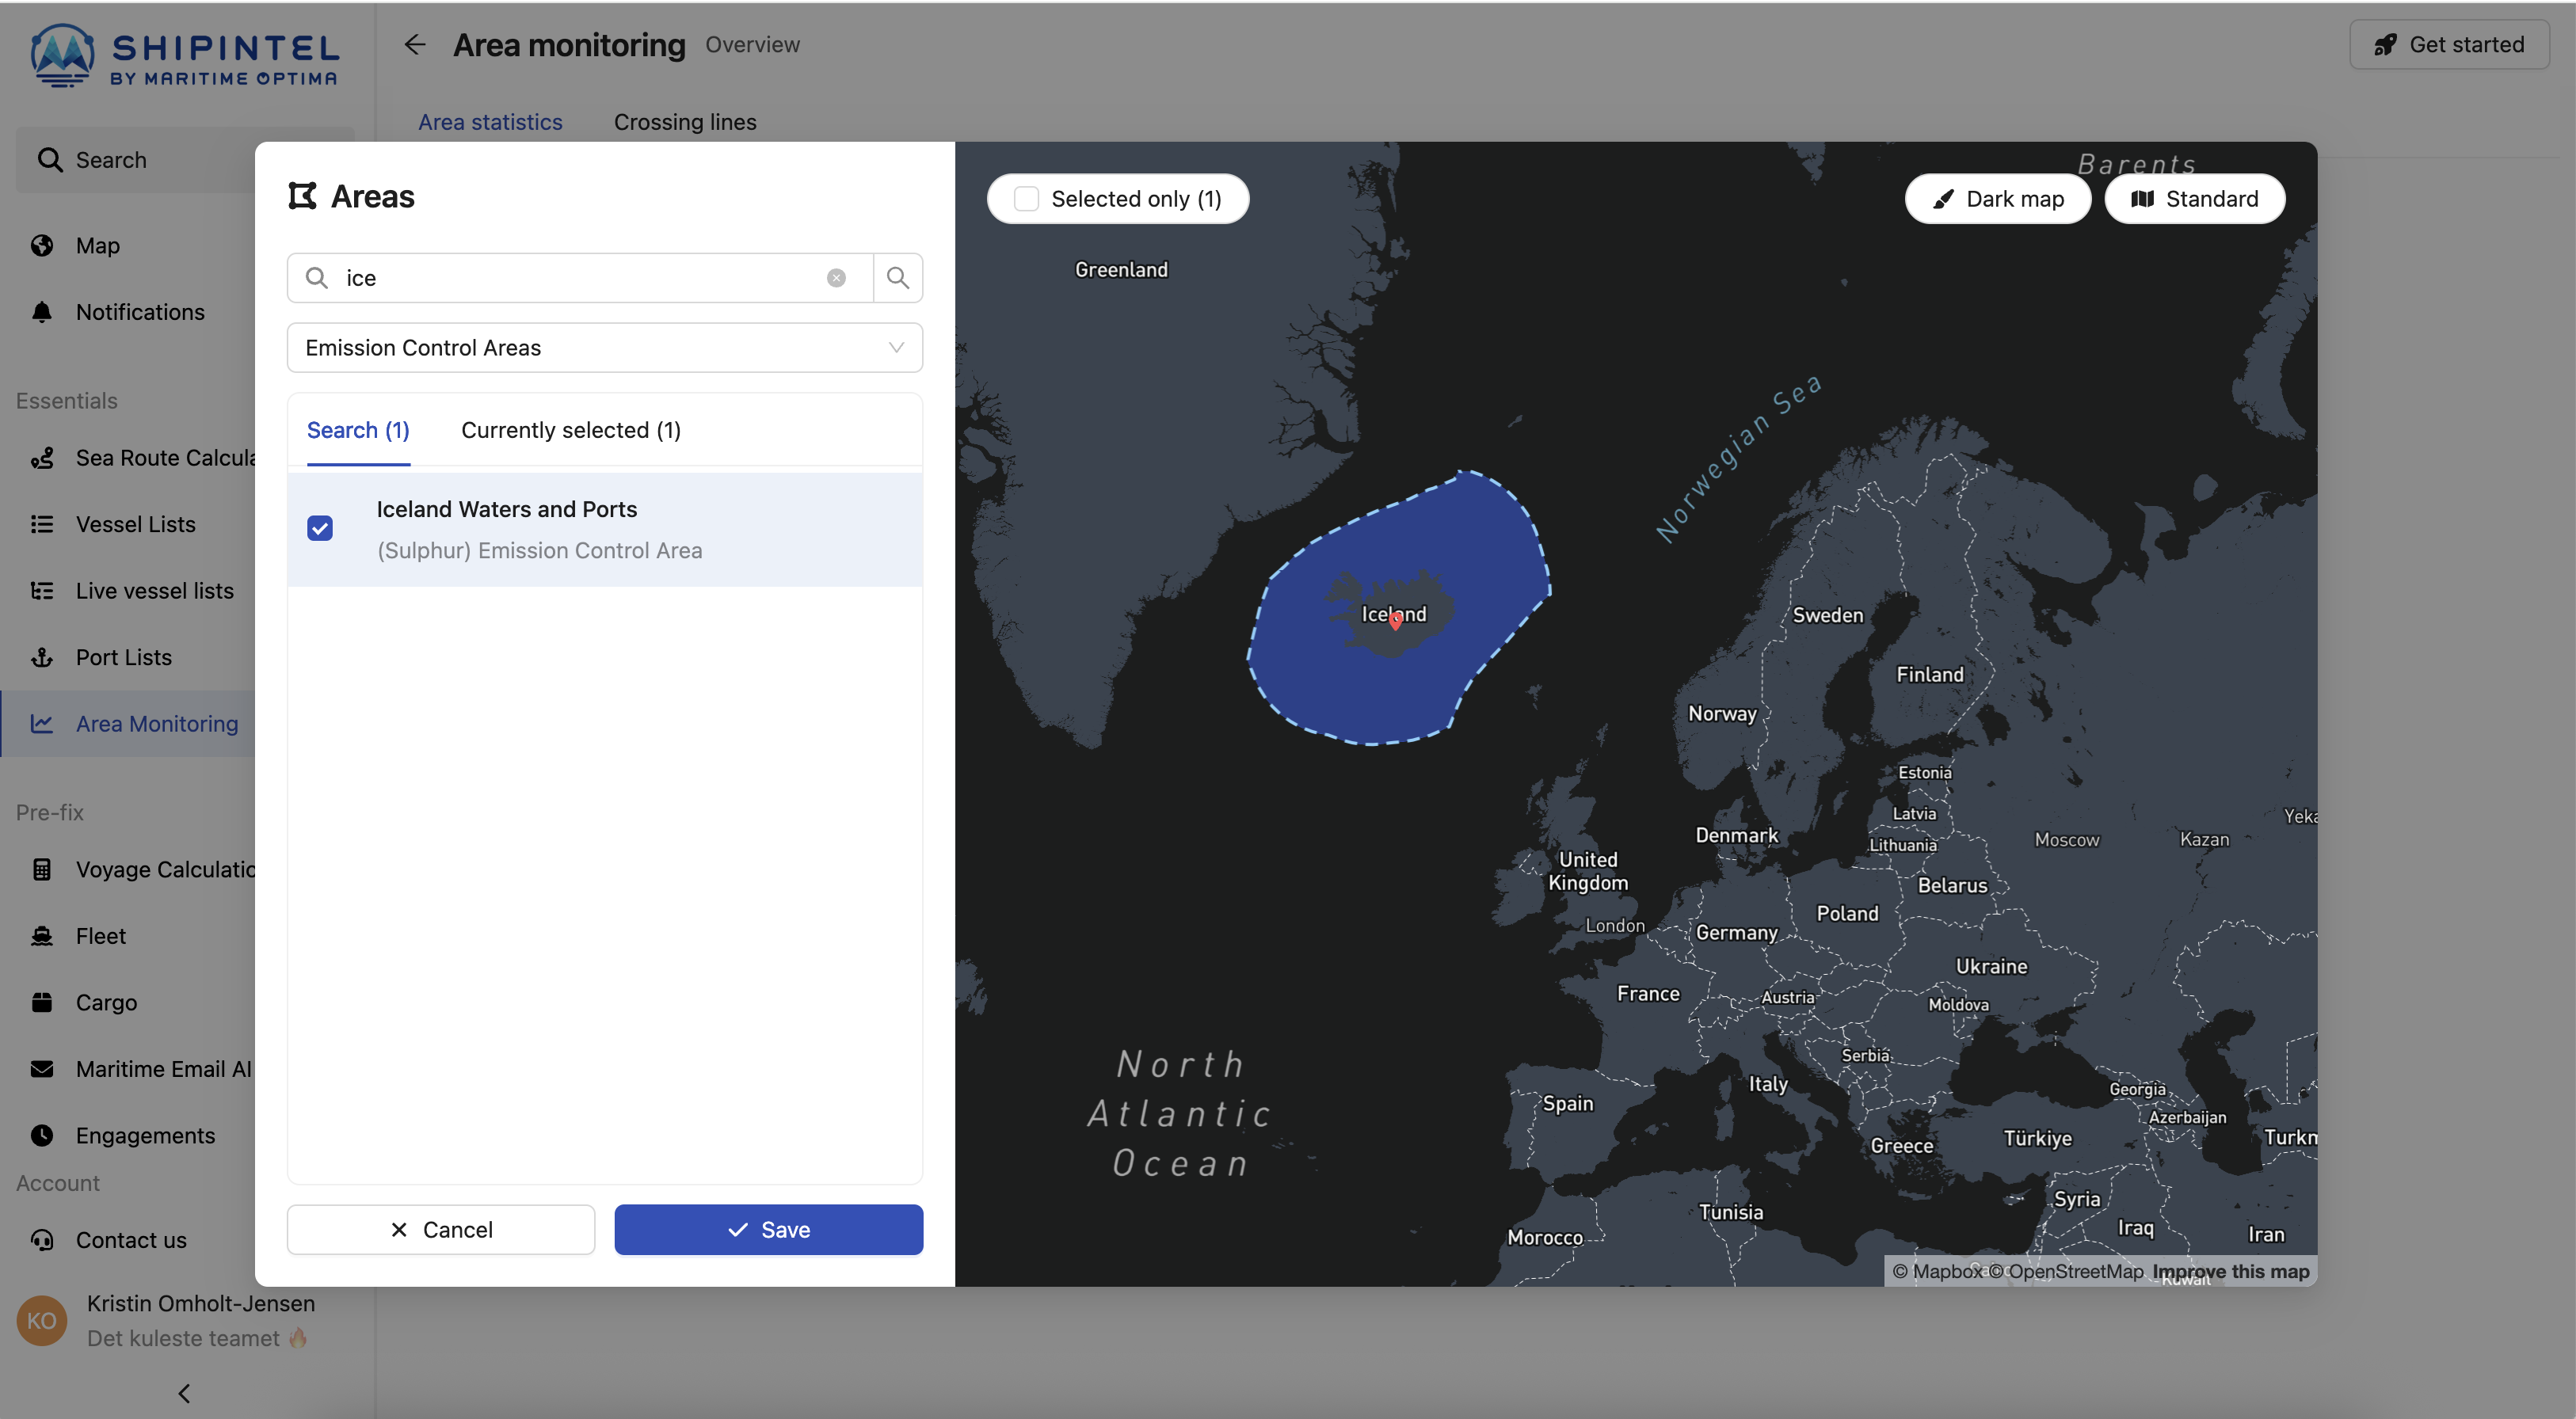Switch to Currently selected (1) tab
This screenshot has width=2576, height=1419.
[x=570, y=430]
